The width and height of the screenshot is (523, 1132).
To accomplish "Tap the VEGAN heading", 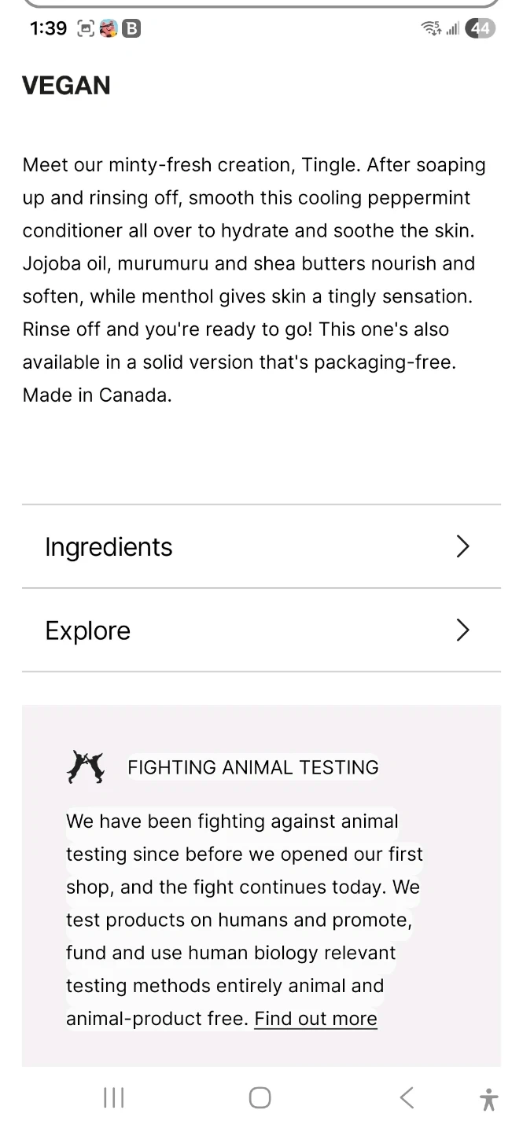I will 66,86.
